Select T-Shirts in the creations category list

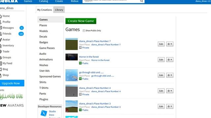pos(44,88)
